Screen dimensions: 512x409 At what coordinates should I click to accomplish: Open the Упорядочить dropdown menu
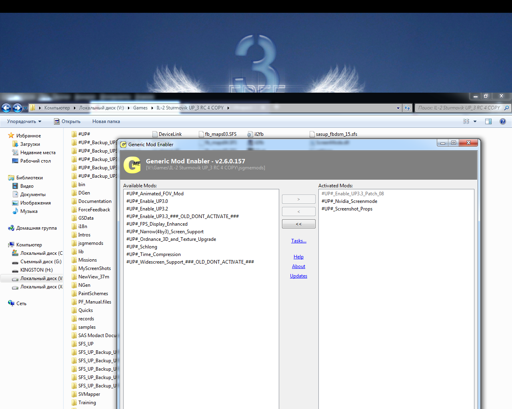tap(24, 121)
